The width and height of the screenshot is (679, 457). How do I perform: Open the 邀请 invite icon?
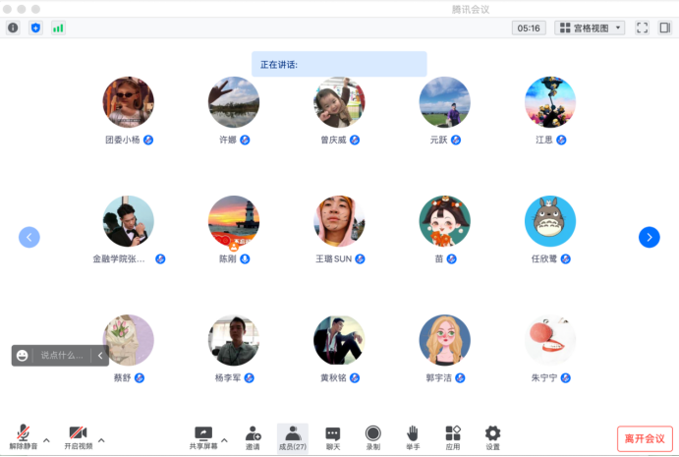coord(254,437)
